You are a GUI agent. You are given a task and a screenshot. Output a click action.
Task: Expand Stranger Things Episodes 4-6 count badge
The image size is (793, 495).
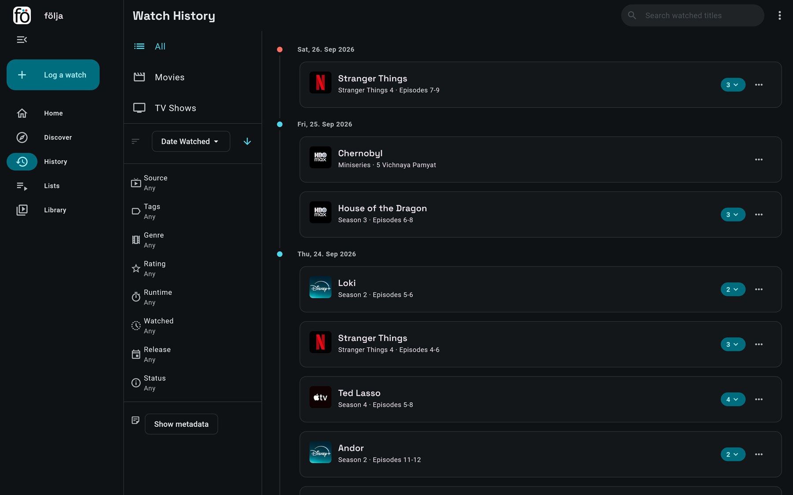733,344
